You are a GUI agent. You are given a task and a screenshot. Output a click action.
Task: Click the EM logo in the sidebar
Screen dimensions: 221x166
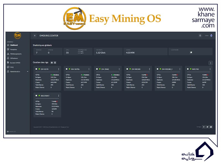[17, 35]
